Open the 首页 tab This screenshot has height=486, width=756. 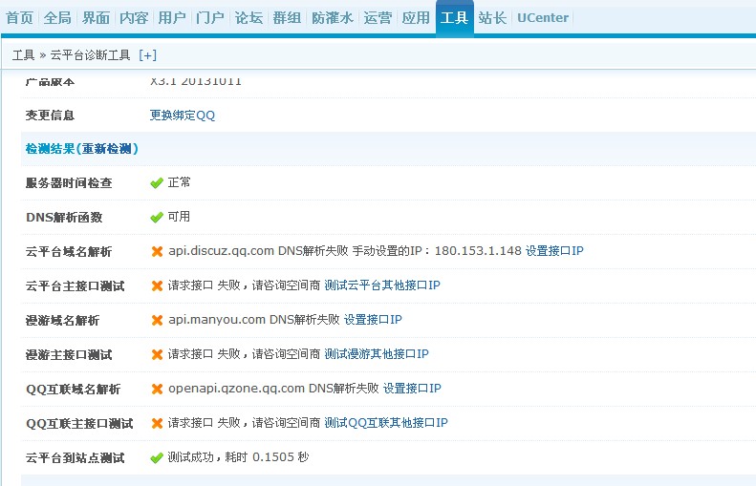tap(19, 18)
